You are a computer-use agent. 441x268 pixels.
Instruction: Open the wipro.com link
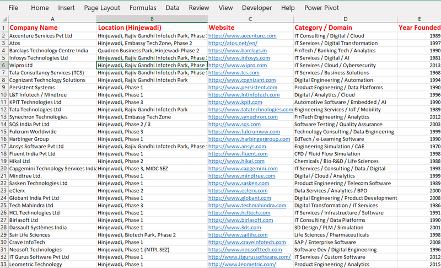[x=238, y=65]
